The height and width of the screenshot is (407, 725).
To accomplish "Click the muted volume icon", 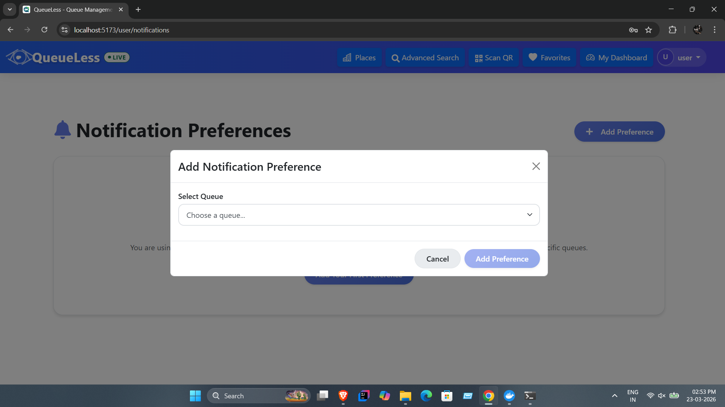I will [x=662, y=396].
